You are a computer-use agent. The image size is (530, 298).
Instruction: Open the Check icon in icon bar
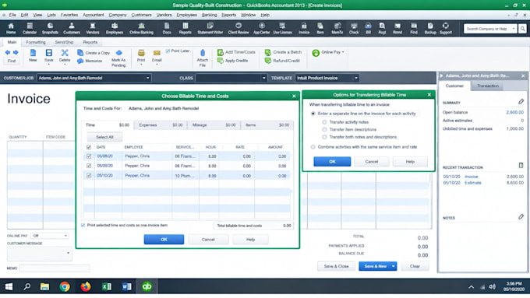coord(354,28)
